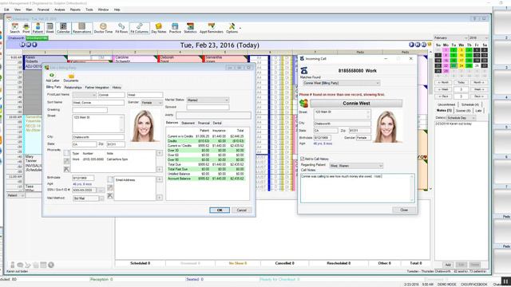Switch to Week view icon
The image size is (511, 287).
(50, 28)
